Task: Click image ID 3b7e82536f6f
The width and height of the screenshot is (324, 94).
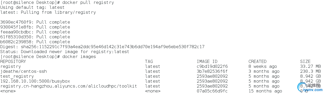Action: pyautogui.click(x=212, y=71)
